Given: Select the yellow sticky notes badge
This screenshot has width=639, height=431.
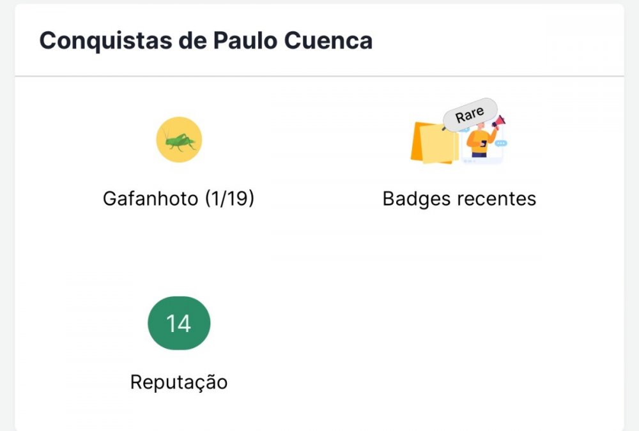Looking at the screenshot, I should point(436,144).
